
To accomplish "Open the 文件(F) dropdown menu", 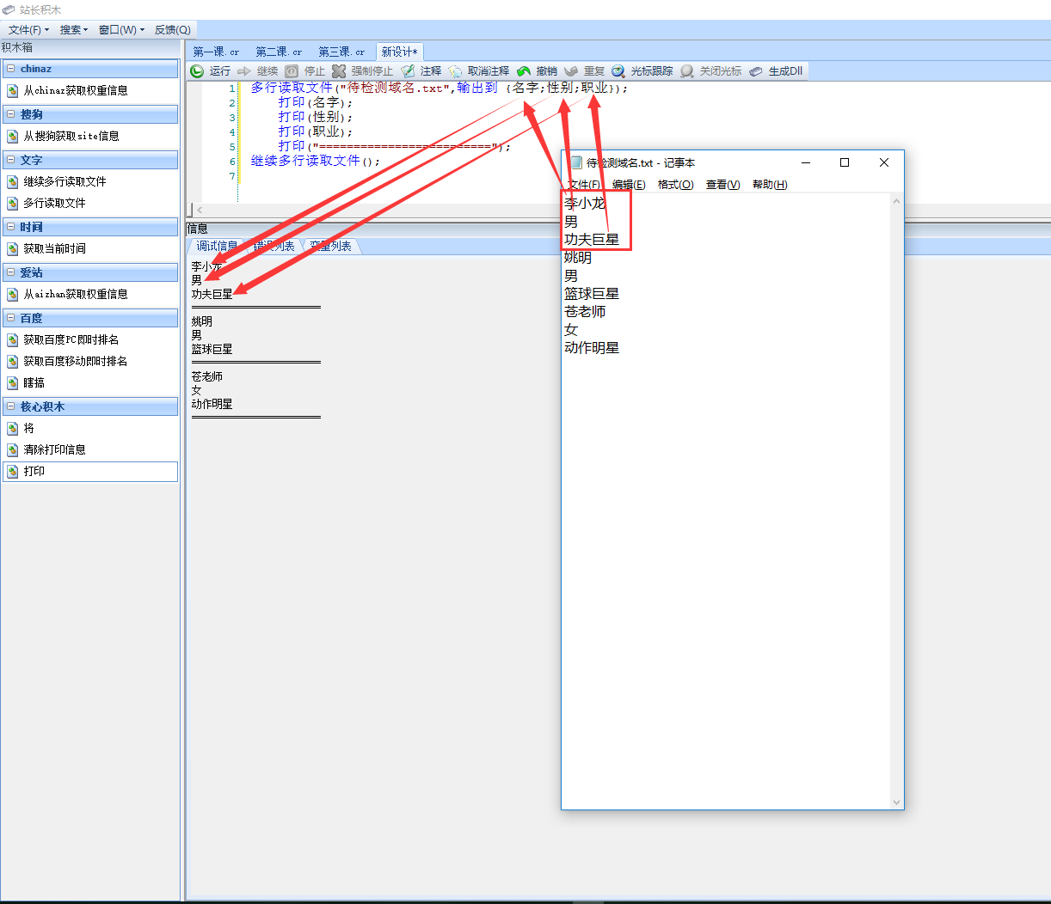I will pyautogui.click(x=28, y=30).
